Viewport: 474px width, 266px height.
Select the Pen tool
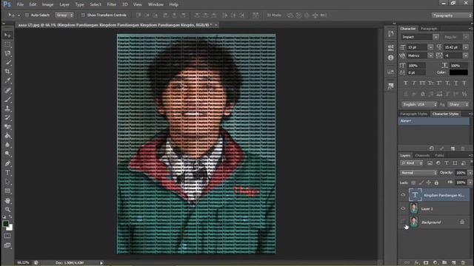7,163
